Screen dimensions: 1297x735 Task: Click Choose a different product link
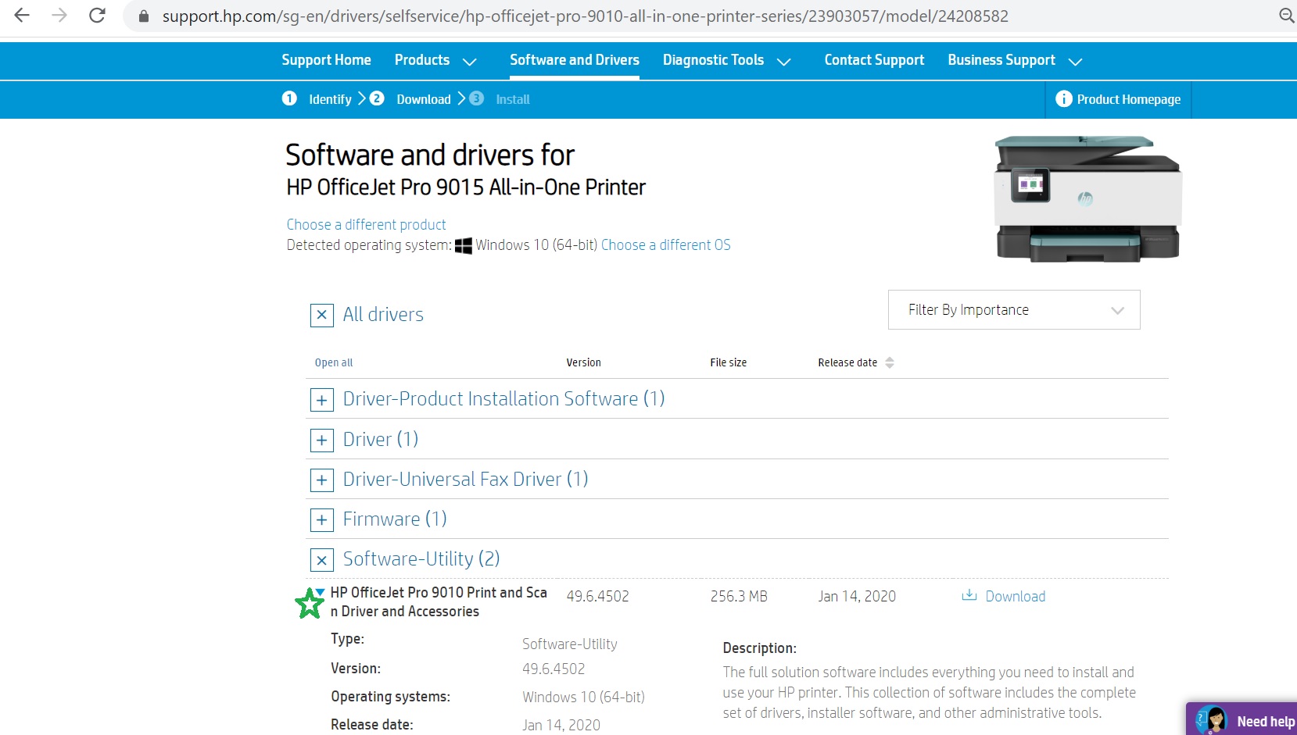[x=366, y=224]
